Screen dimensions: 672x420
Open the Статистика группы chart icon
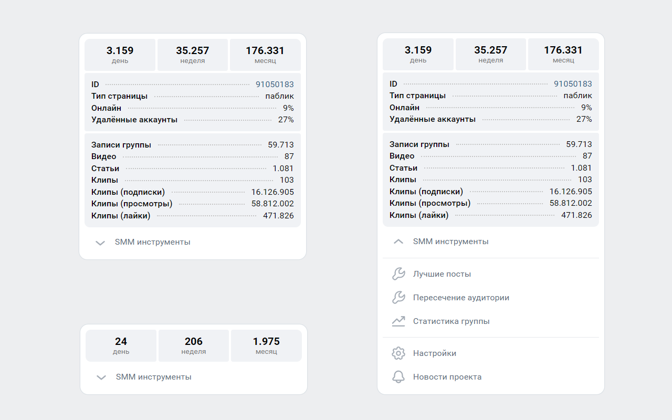point(398,321)
